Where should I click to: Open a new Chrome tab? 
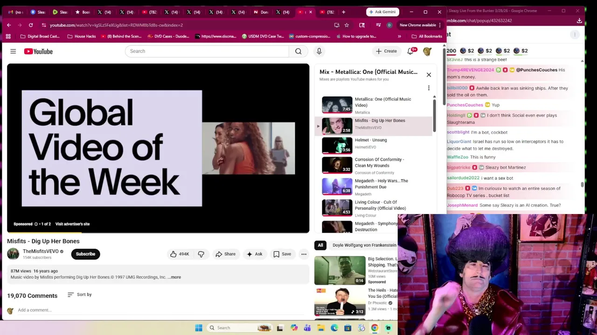pos(343,12)
